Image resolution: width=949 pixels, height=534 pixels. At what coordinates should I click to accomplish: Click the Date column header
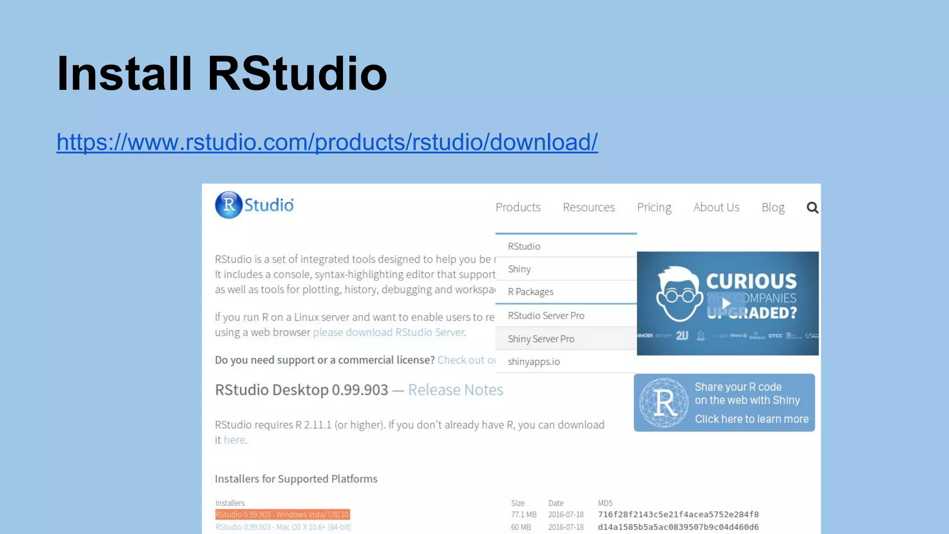(x=556, y=503)
